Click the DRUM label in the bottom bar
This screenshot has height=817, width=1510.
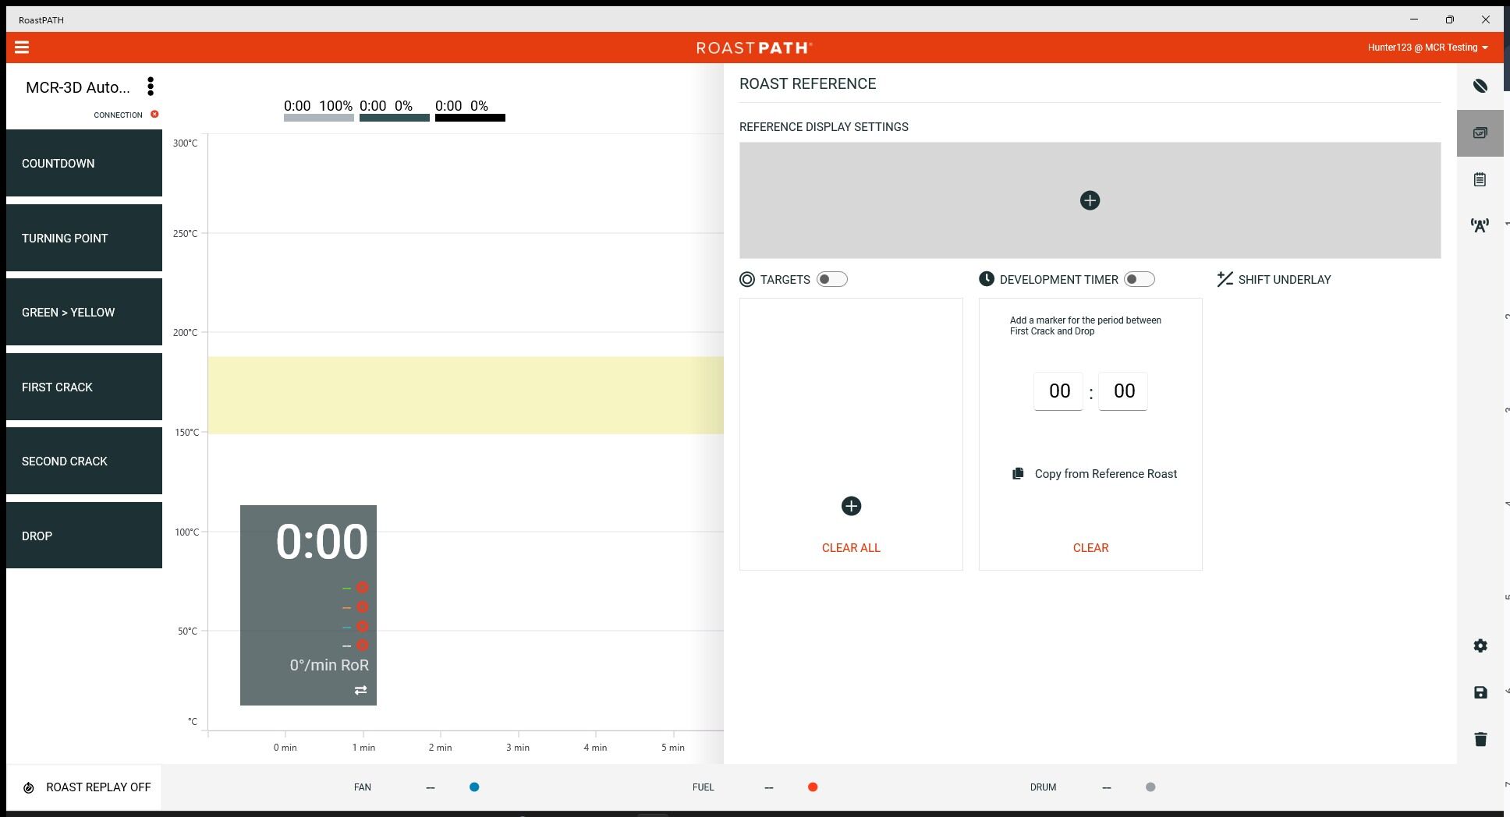pyautogui.click(x=1043, y=787)
